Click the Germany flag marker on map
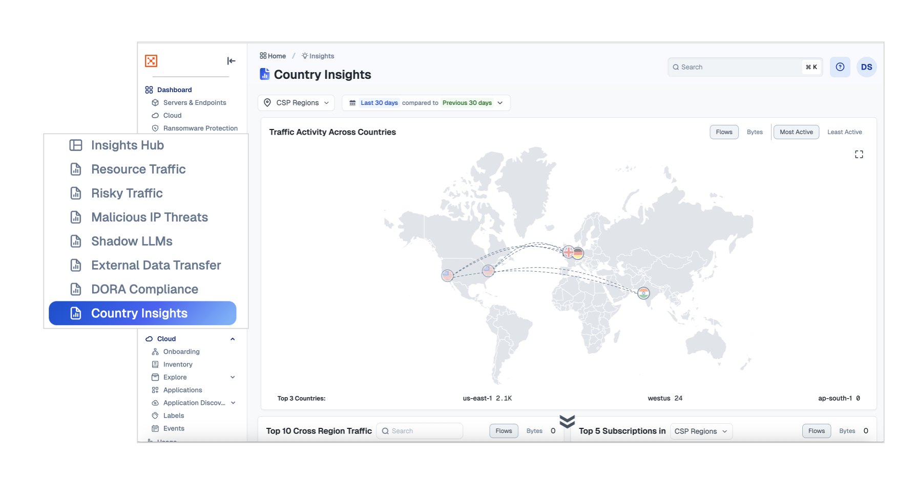 (x=578, y=253)
